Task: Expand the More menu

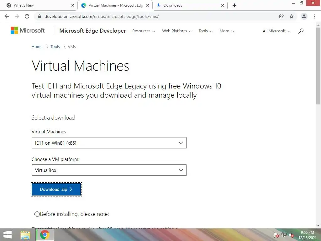Action: [227, 31]
